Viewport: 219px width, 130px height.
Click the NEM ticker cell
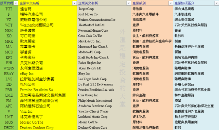(9, 31)
